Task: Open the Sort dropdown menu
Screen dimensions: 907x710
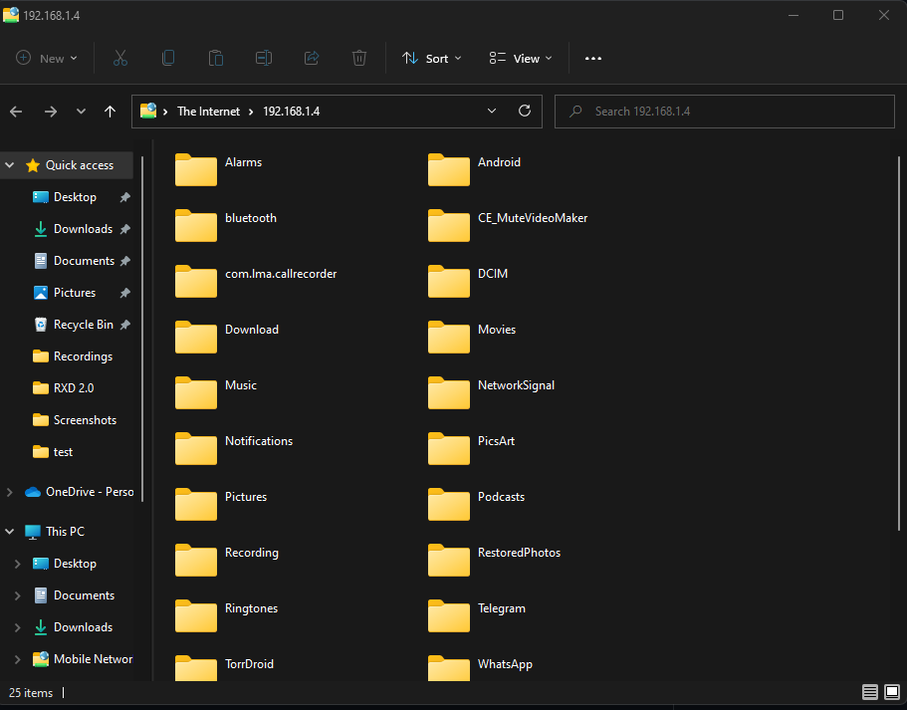Action: [432, 58]
